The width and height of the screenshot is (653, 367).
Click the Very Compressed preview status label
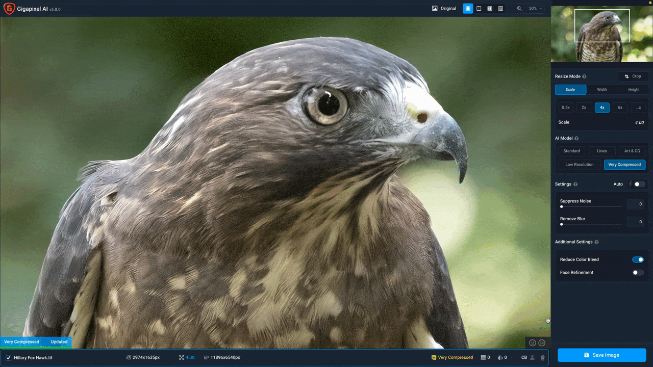tap(21, 342)
